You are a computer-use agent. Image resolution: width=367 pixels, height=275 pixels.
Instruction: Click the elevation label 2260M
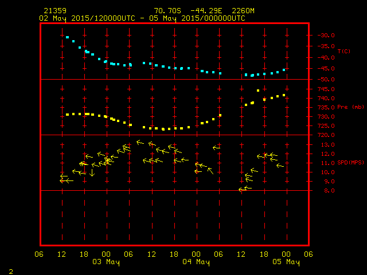pos(243,11)
